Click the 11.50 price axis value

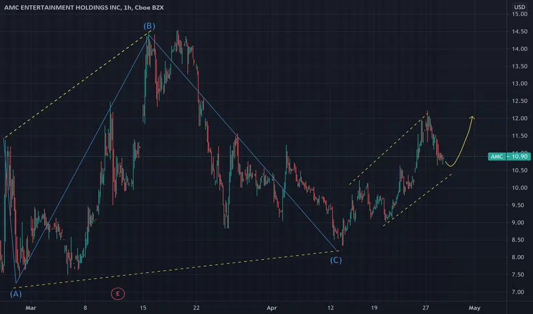point(520,136)
